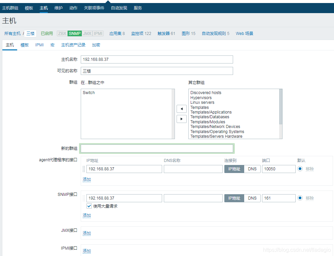Open 主机群组 in top navigation

coord(10,8)
